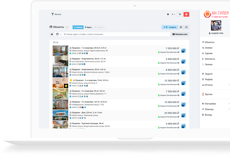
Task: Open the bug report icon button
Action: point(180,14)
